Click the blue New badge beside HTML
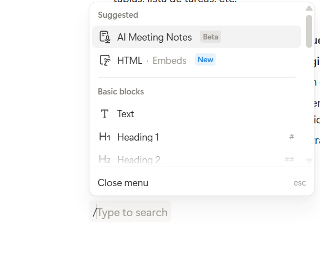Screen dimensions: 320x265 coord(206,59)
